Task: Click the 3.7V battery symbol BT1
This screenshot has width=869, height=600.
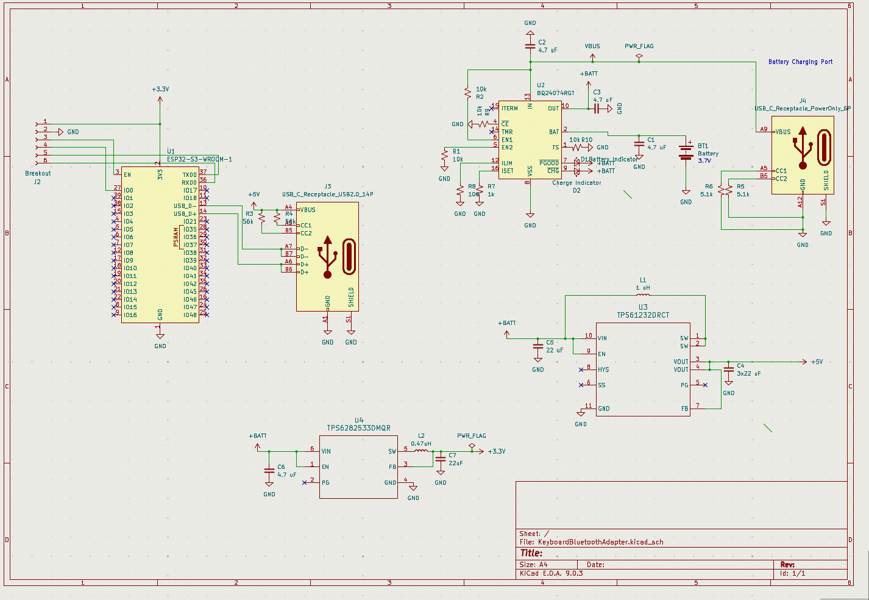Action: (x=686, y=152)
